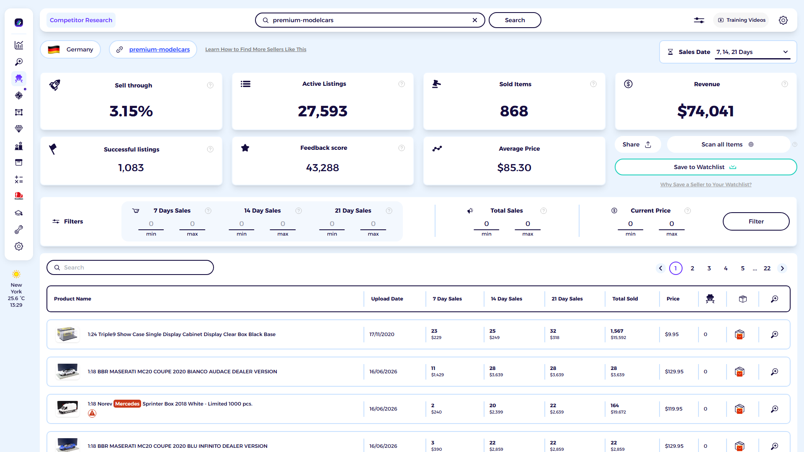
Task: Open the product research magnifier sidebar icon
Action: tap(19, 62)
